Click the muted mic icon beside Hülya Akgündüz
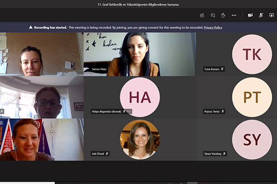277x184 pixels. (x=124, y=112)
